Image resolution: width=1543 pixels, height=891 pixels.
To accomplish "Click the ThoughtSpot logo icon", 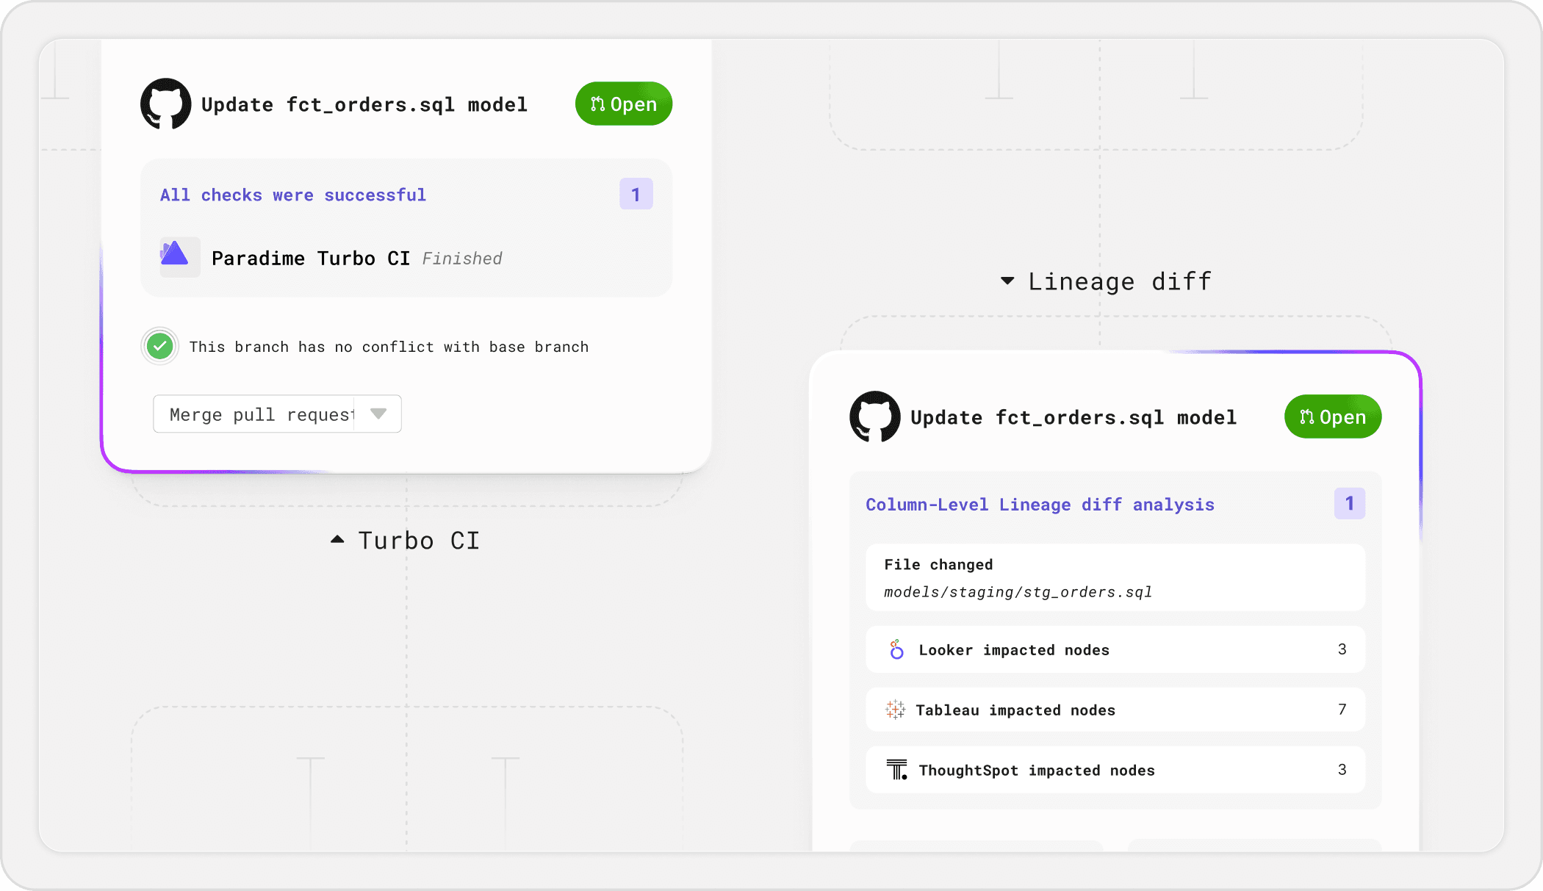I will coord(897,770).
